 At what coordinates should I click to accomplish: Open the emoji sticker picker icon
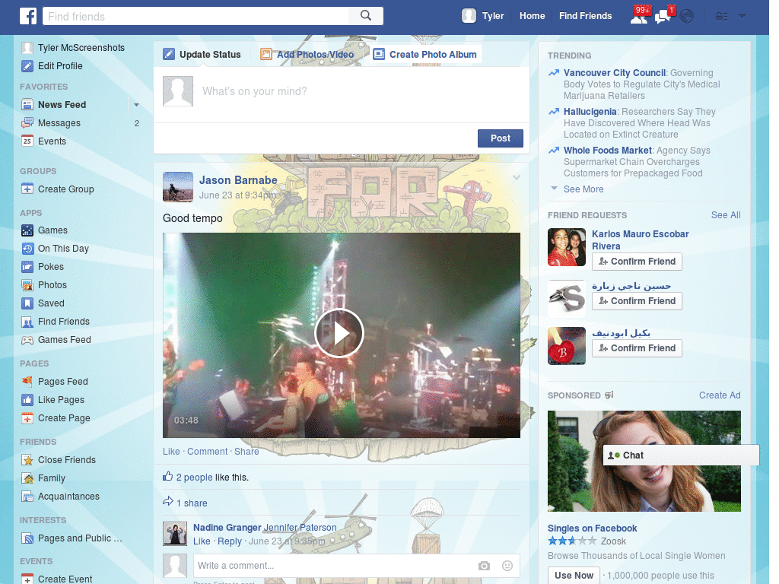(507, 566)
